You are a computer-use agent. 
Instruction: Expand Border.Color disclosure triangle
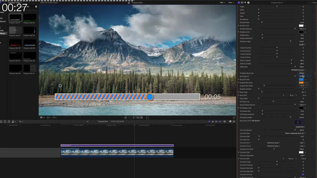tap(239, 26)
